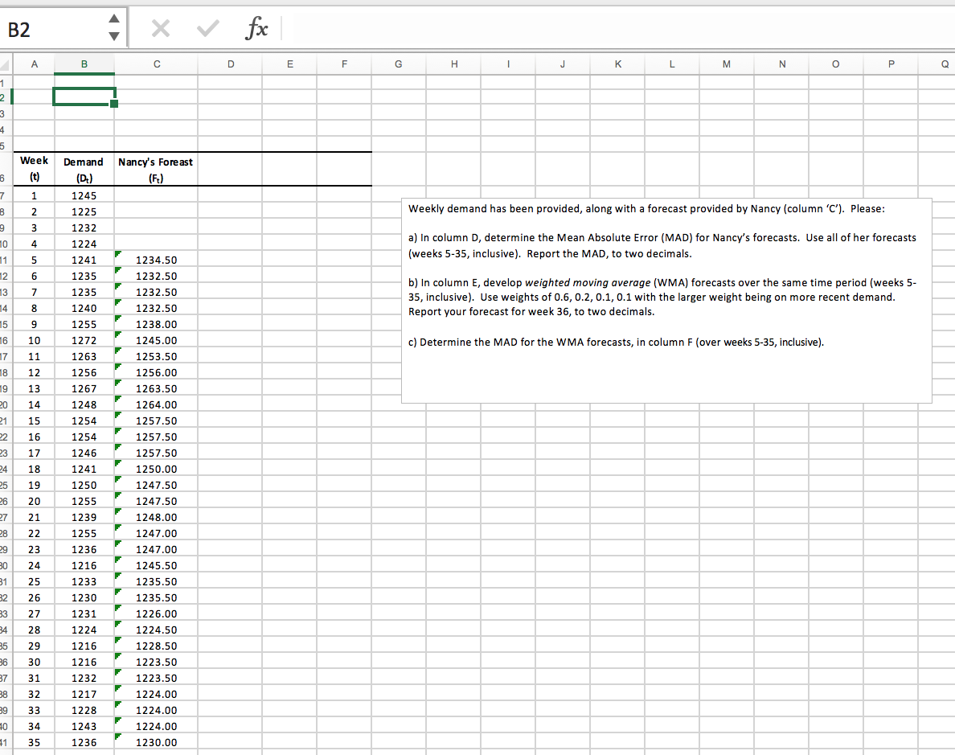Click the cancel X icon in formula bar
This screenshot has height=755, width=955.
pyautogui.click(x=160, y=28)
